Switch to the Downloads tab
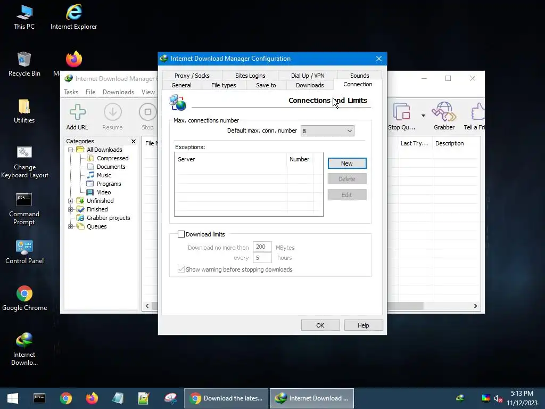 click(310, 85)
